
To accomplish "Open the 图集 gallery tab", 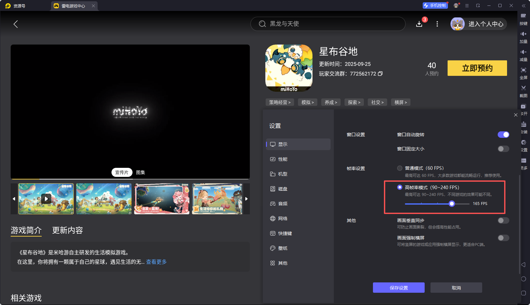I will 140,172.
